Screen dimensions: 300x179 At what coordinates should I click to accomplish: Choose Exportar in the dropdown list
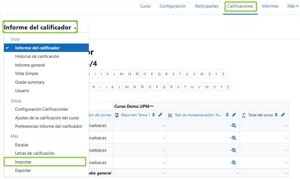point(23,171)
